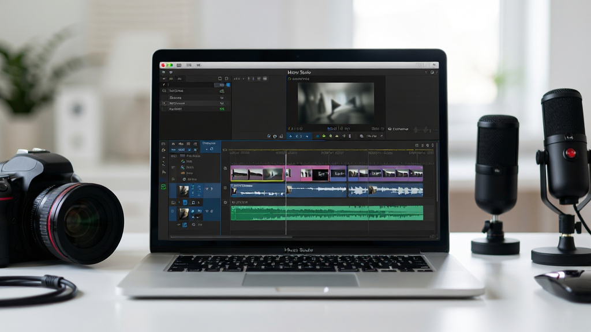Select the first video clip with yellow underline
591x332 pixels.
pyautogui.click(x=257, y=174)
